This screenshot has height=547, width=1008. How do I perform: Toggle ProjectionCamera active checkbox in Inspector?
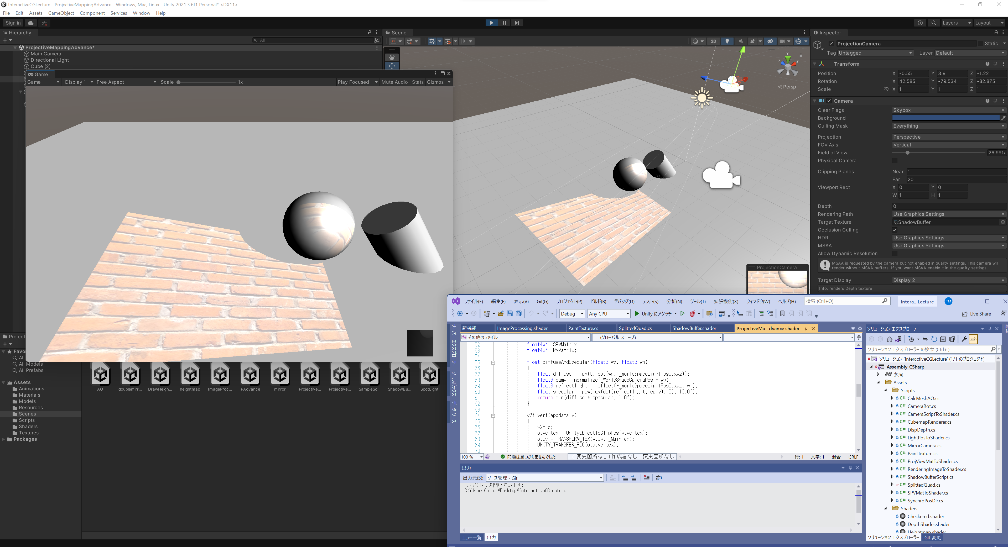coord(832,43)
